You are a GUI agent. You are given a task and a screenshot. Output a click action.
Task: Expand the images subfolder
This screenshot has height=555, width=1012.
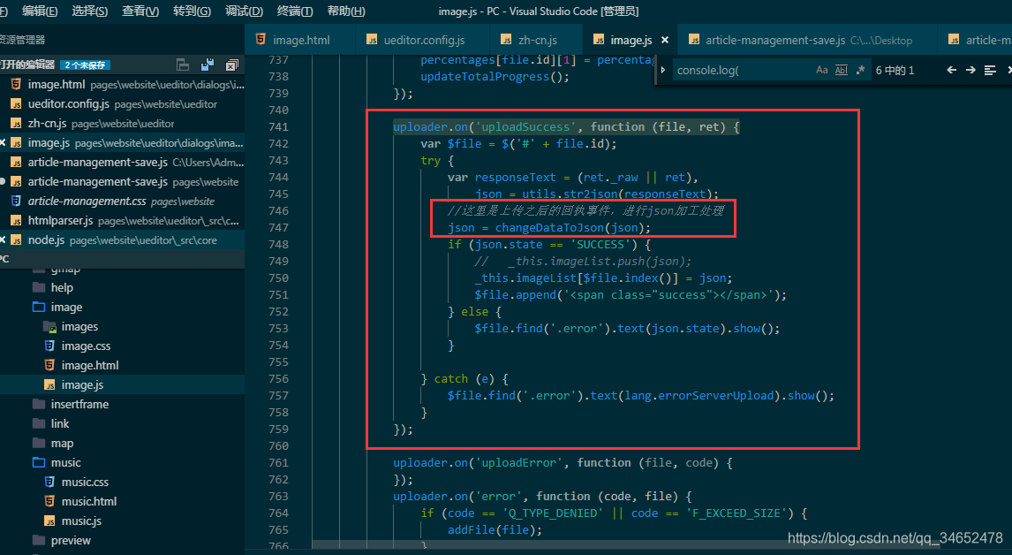[x=122, y=326]
